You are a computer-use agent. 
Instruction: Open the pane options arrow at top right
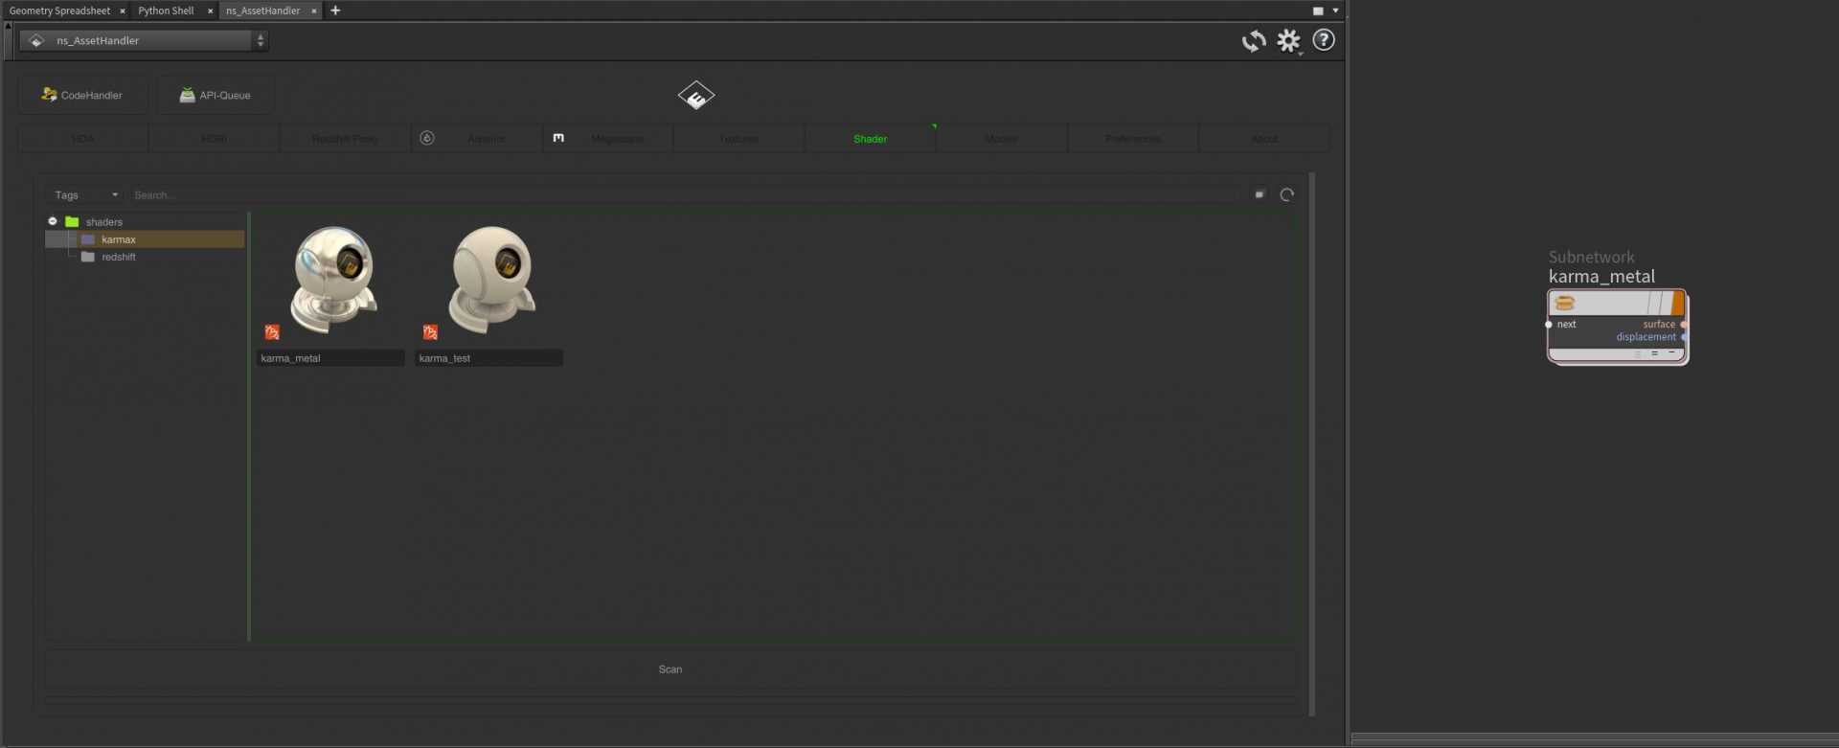point(1335,11)
